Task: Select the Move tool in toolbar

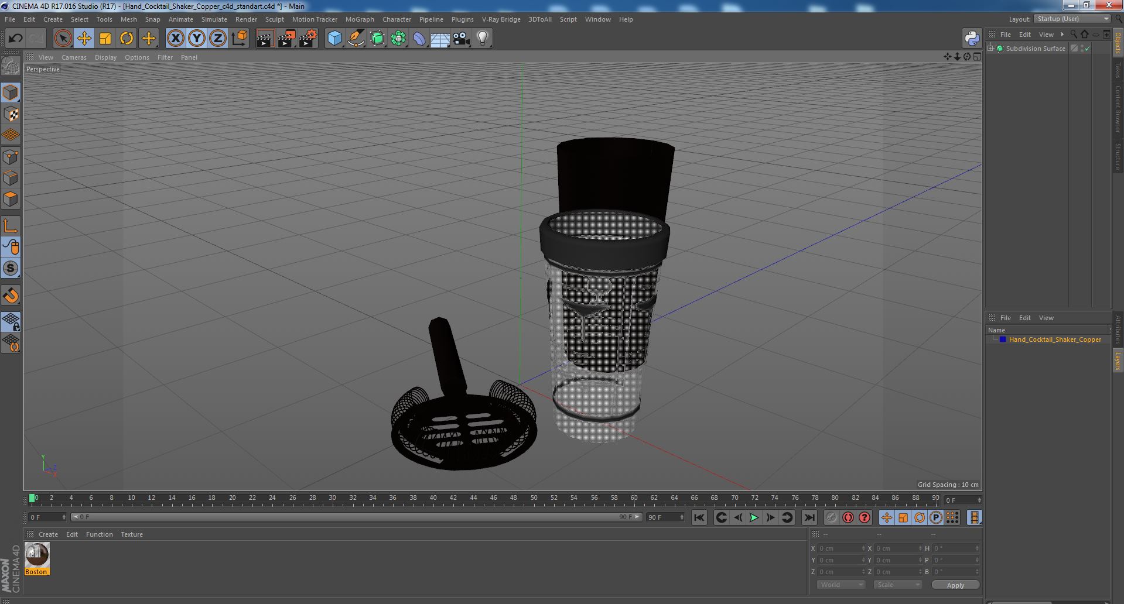Action: (x=84, y=39)
